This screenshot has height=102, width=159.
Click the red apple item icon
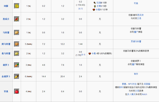17,91
